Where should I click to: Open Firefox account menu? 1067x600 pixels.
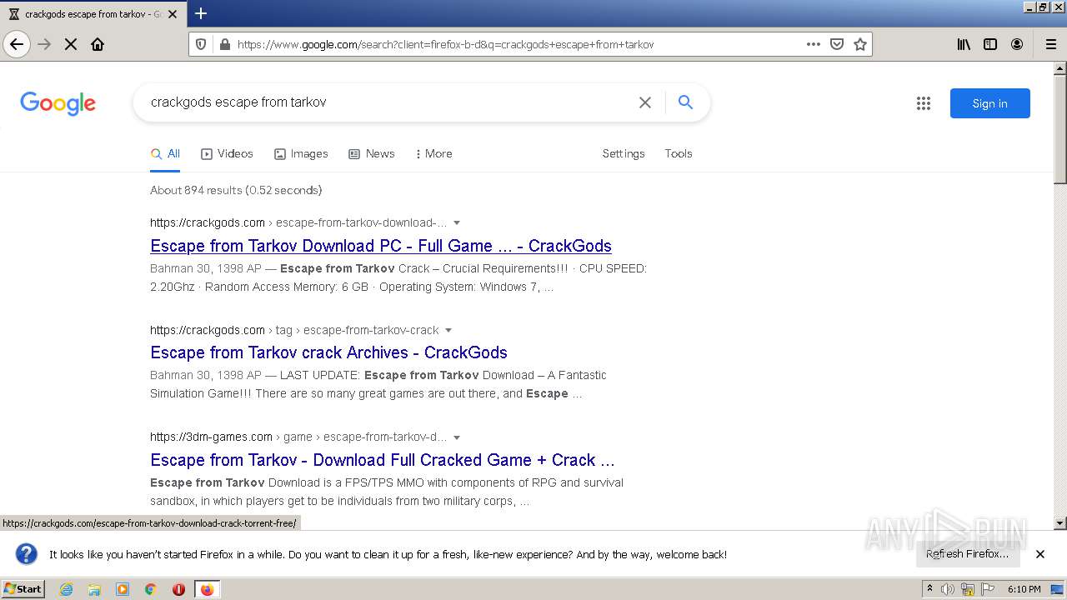[1017, 44]
